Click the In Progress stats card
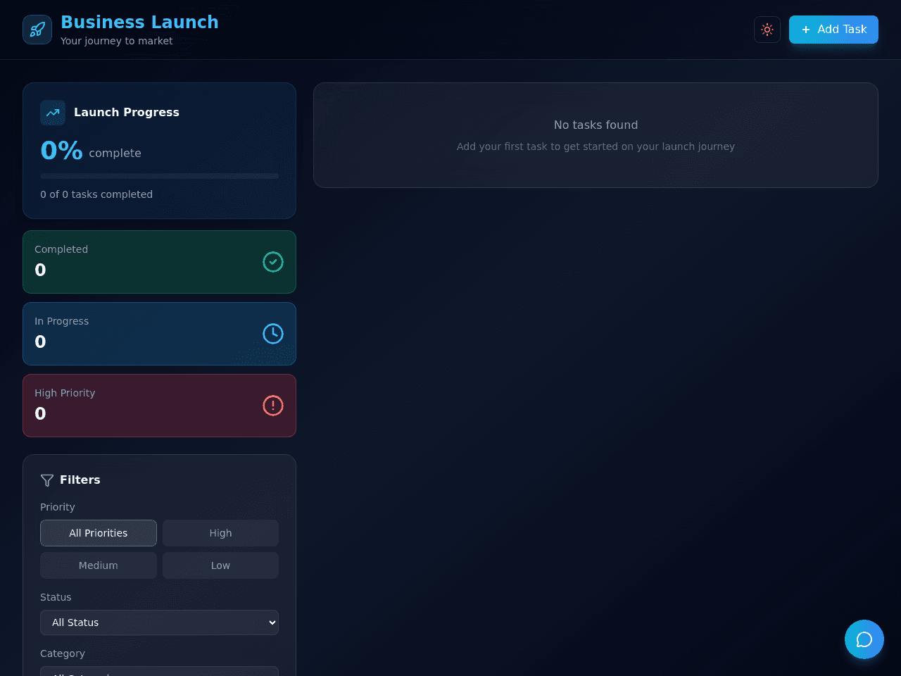This screenshot has height=676, width=901. (x=159, y=334)
